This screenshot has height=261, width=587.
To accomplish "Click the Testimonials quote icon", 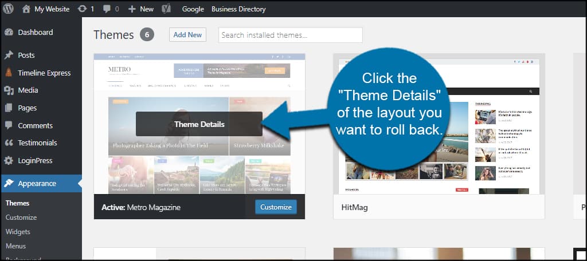I will (9, 143).
